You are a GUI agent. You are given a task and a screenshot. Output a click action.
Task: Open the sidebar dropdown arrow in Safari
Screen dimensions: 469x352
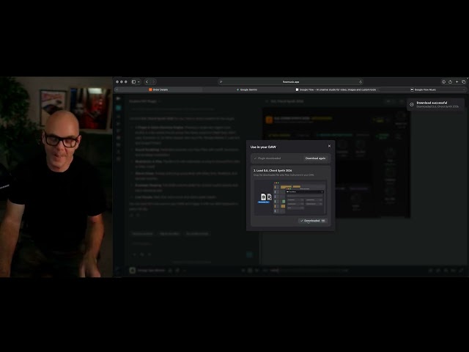click(139, 81)
